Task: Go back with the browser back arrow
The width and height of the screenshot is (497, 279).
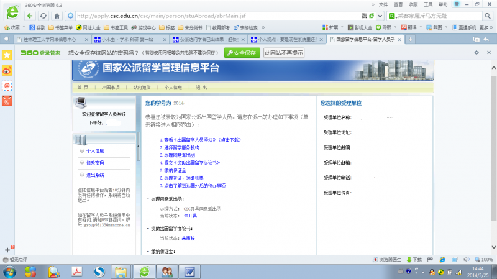Action: tap(30, 16)
